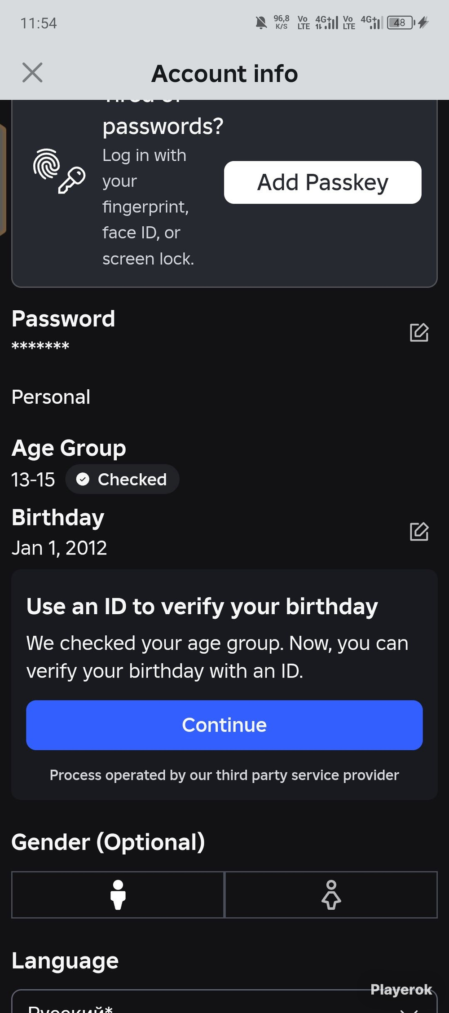Edit the Password field pencil icon
Image resolution: width=449 pixels, height=1013 pixels.
[x=419, y=332]
